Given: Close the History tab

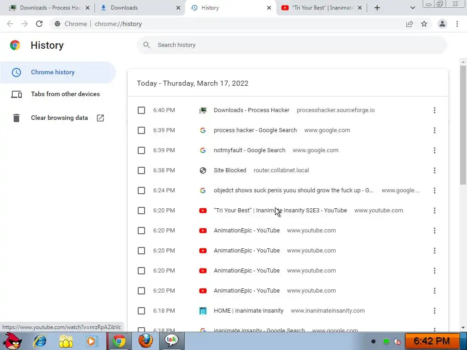Looking at the screenshot, I should click(x=269, y=8).
